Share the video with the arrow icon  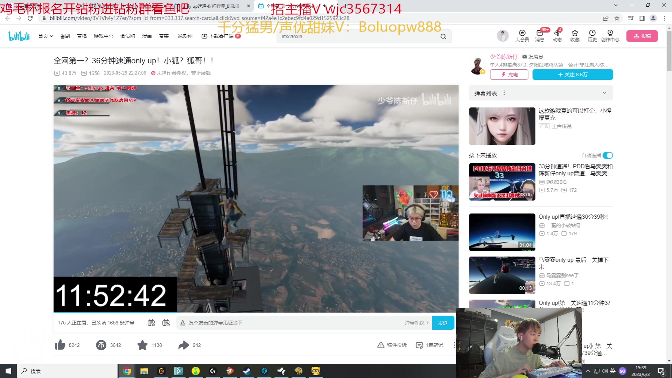pos(183,345)
